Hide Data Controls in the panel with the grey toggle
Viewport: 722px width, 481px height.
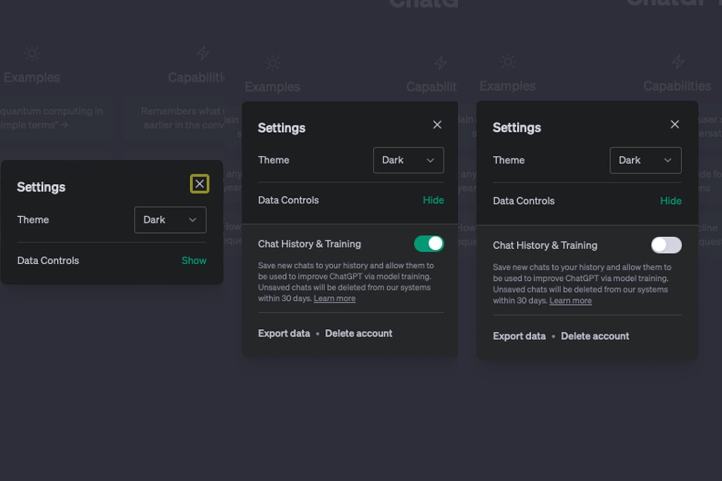click(x=670, y=201)
